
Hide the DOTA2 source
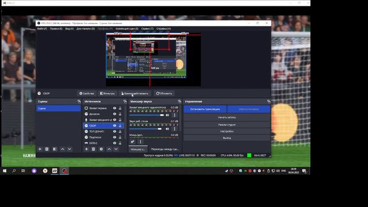114,143
